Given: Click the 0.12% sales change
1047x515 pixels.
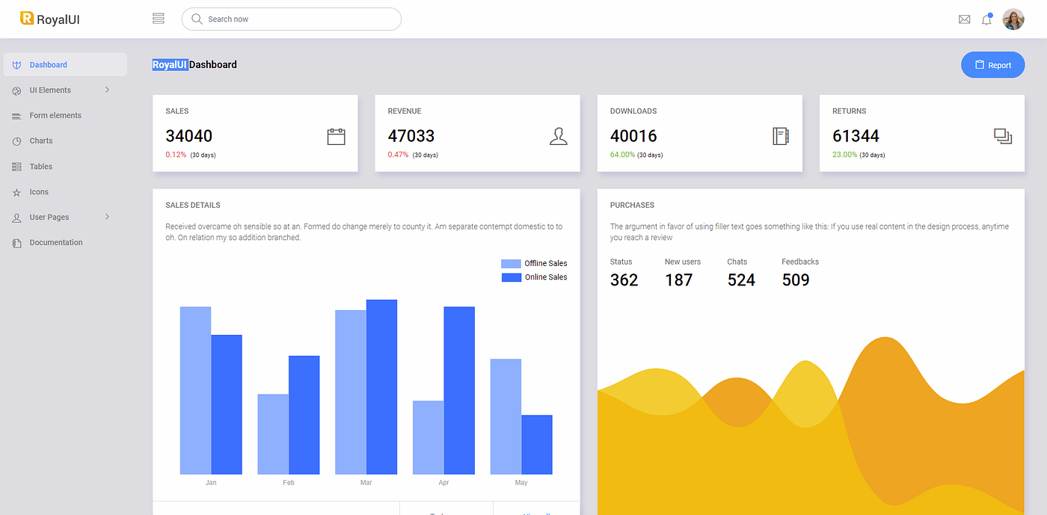Looking at the screenshot, I should [176, 155].
